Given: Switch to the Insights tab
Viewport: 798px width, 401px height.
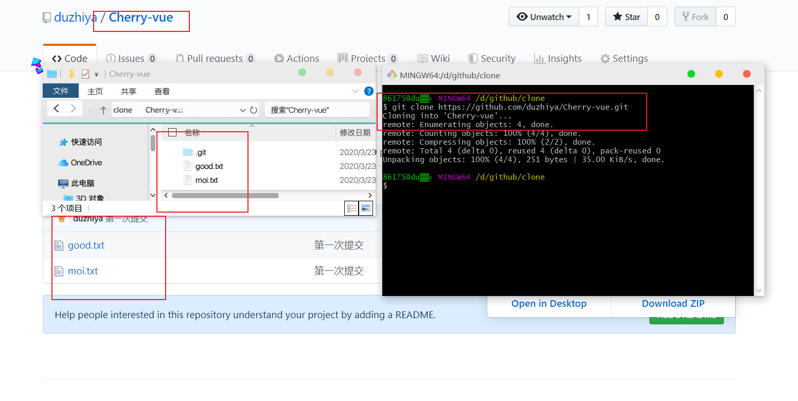Looking at the screenshot, I should tap(558, 58).
